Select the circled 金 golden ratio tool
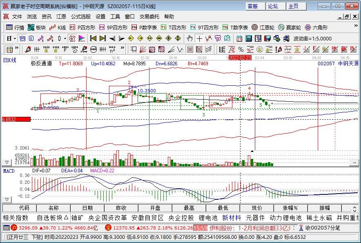Viewport: 361px width, 243px height. pyautogui.click(x=259, y=49)
